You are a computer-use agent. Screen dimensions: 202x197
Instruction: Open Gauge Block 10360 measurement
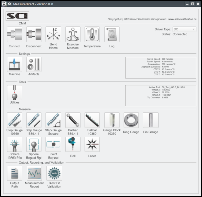click(x=112, y=120)
